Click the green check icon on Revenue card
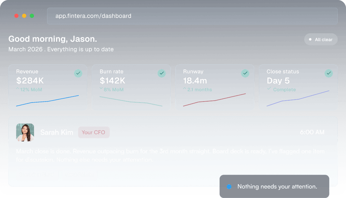 (78, 73)
